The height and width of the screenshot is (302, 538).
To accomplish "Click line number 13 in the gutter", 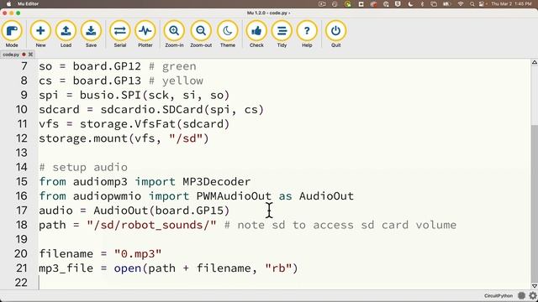I will point(21,153).
